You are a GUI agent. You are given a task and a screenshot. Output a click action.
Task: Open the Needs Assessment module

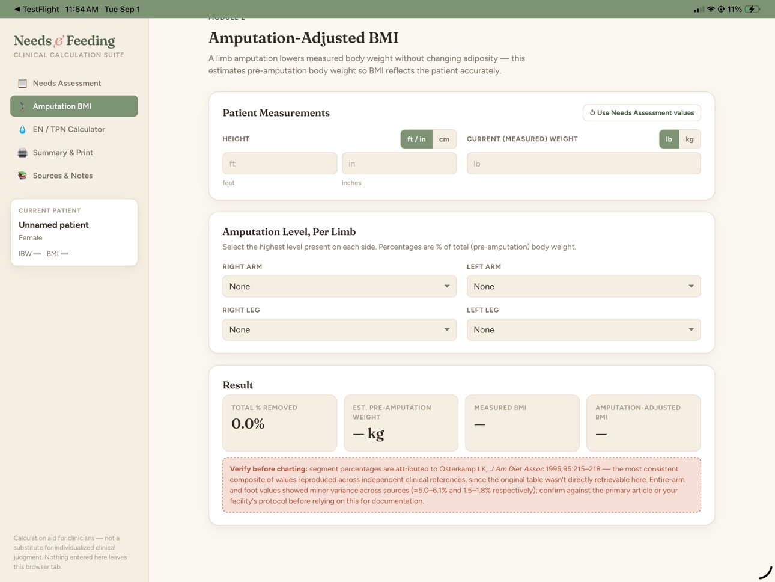(x=74, y=83)
